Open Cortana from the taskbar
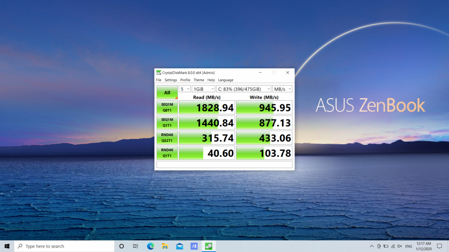The height and width of the screenshot is (252, 449). (x=122, y=246)
